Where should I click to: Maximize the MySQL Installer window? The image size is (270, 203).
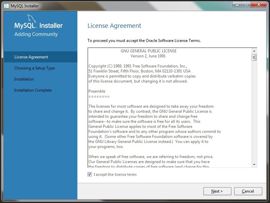click(246, 5)
